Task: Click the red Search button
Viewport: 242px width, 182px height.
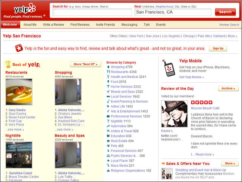Action: 225,12
